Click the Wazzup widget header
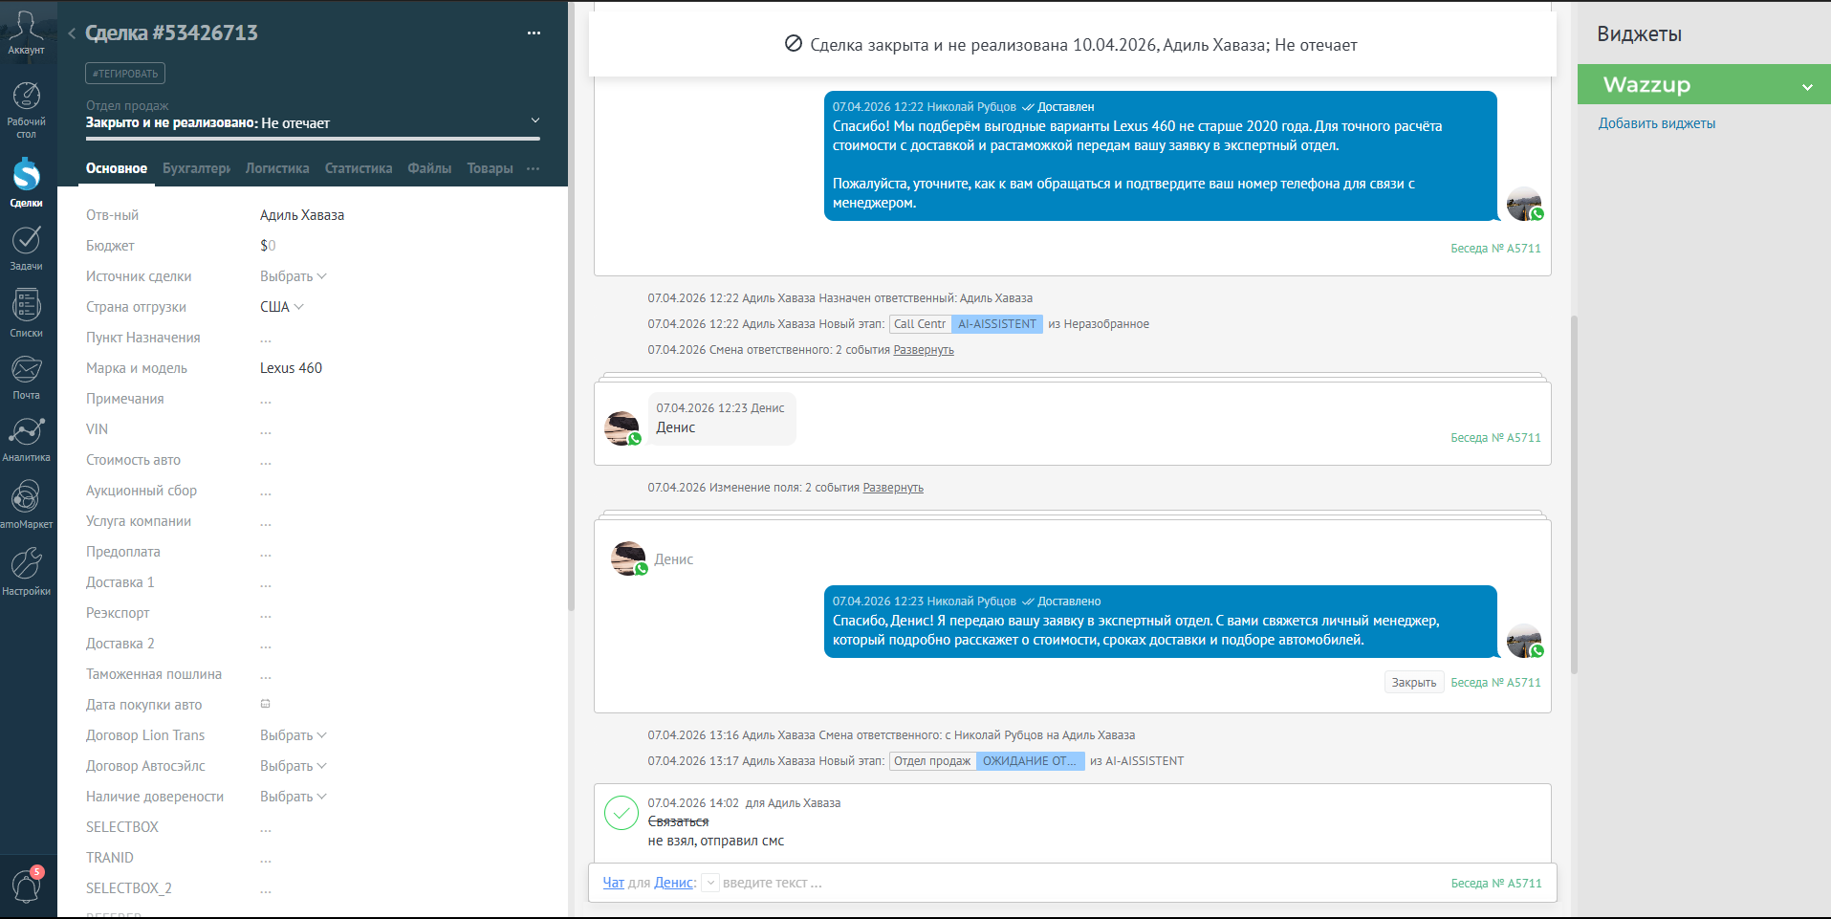Viewport: 1831px width, 919px height. [1704, 84]
